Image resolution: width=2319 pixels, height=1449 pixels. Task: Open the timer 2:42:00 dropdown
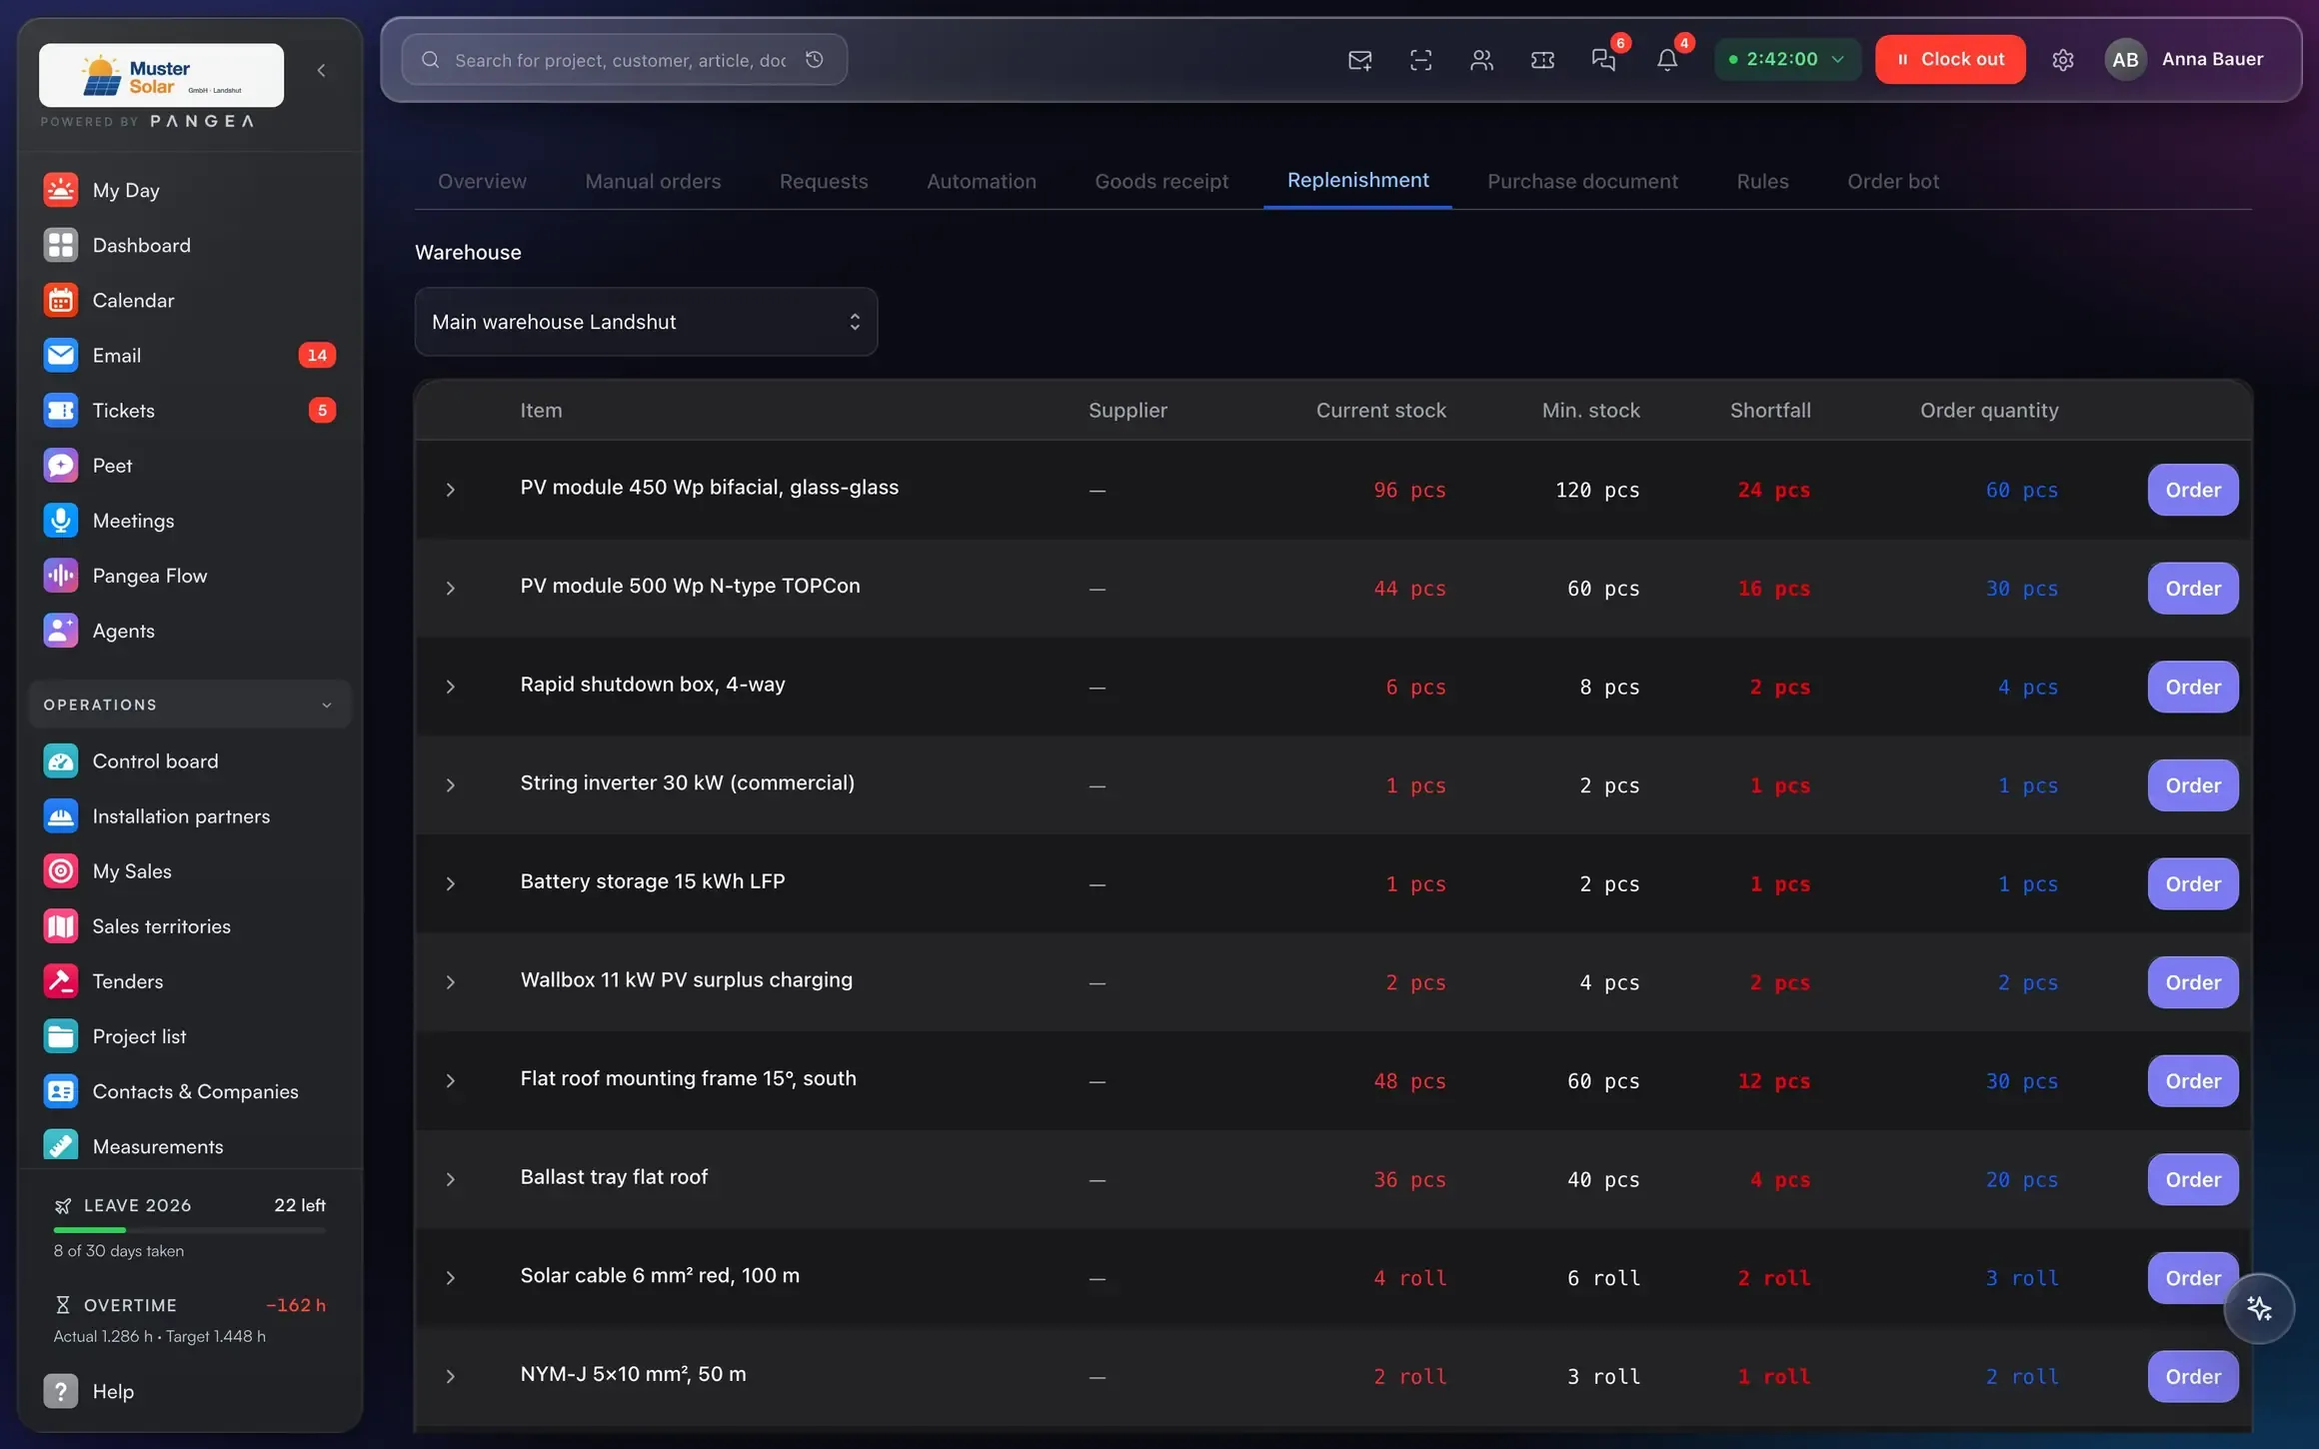[x=1787, y=59]
